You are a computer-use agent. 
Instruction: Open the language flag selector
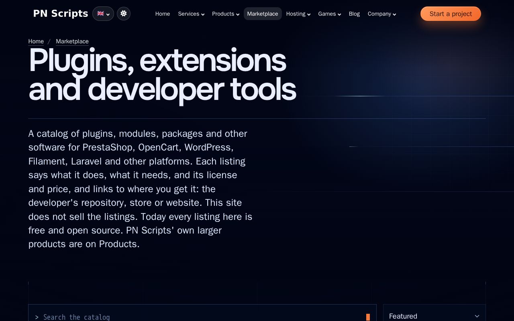pyautogui.click(x=103, y=14)
